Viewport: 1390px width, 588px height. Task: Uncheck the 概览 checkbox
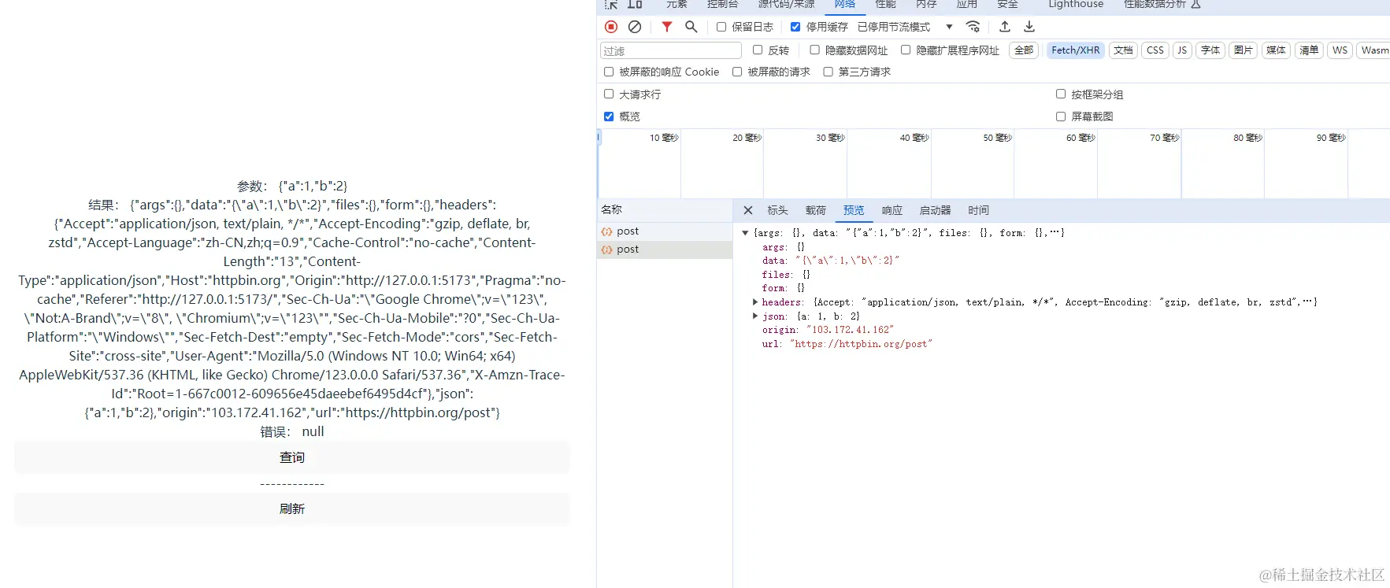(609, 116)
